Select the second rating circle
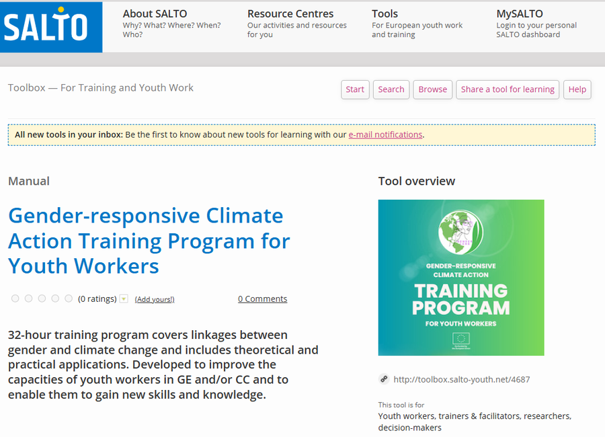605x437 pixels. click(28, 299)
